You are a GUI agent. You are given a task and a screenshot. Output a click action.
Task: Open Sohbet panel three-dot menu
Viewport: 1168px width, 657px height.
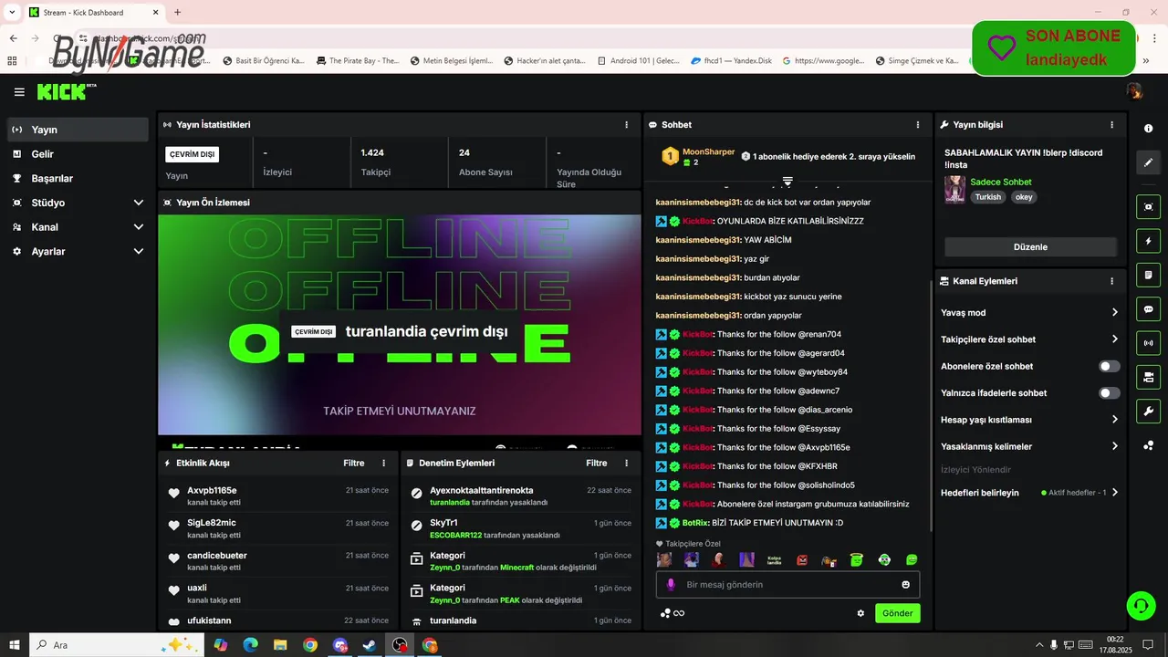[918, 125]
